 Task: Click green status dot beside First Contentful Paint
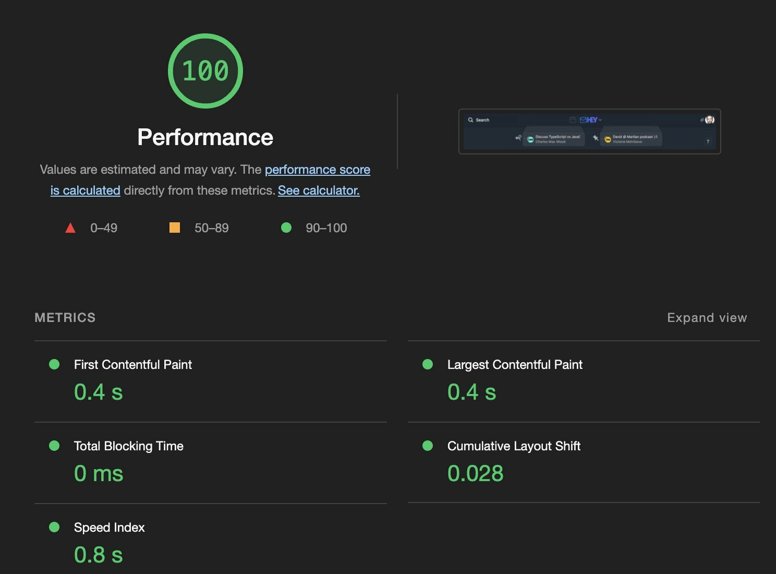(54, 364)
